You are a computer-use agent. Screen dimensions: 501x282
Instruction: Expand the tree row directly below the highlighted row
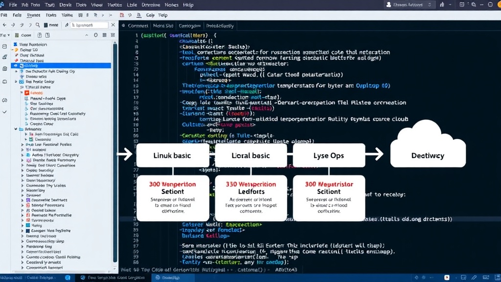coord(16,71)
